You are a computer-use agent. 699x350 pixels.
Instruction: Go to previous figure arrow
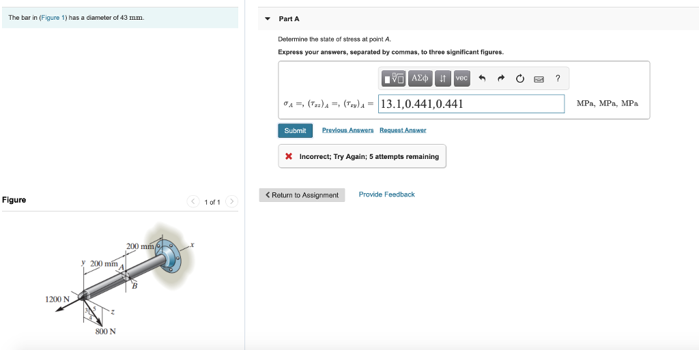pos(192,202)
